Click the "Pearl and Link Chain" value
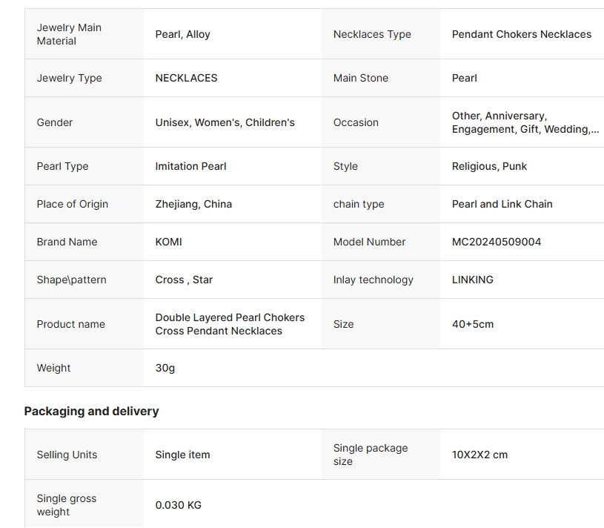Image resolution: width=604 pixels, height=528 pixels. (502, 204)
